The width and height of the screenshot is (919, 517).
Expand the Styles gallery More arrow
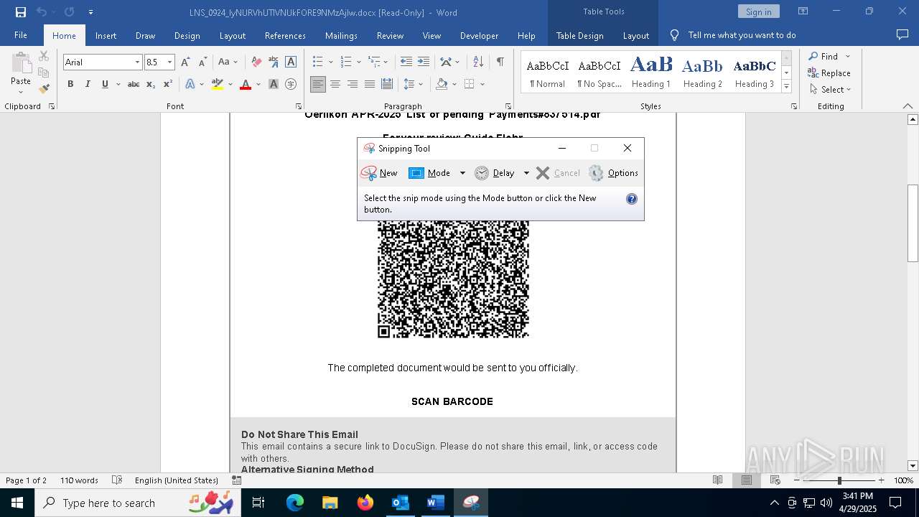coord(786,86)
